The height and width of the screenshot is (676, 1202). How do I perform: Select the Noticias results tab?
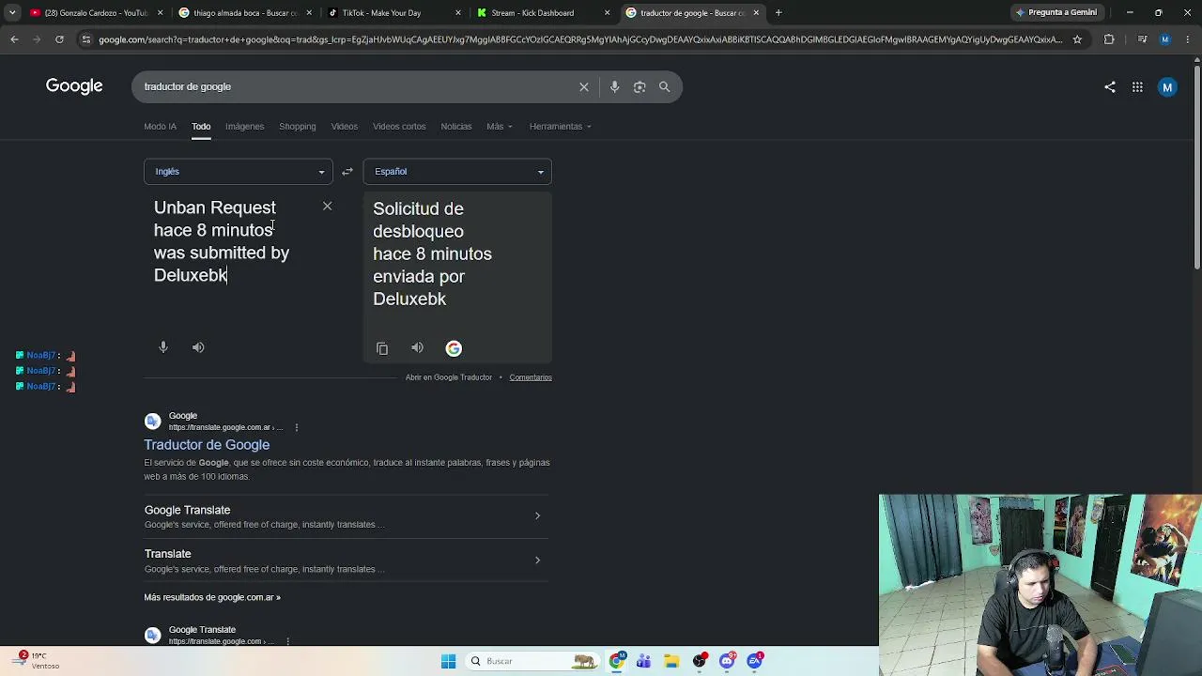[x=456, y=127]
